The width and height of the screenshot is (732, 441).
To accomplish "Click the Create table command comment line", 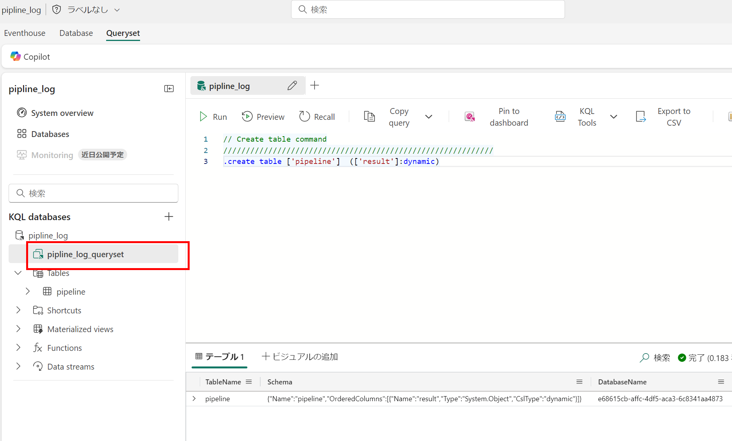I will point(275,139).
